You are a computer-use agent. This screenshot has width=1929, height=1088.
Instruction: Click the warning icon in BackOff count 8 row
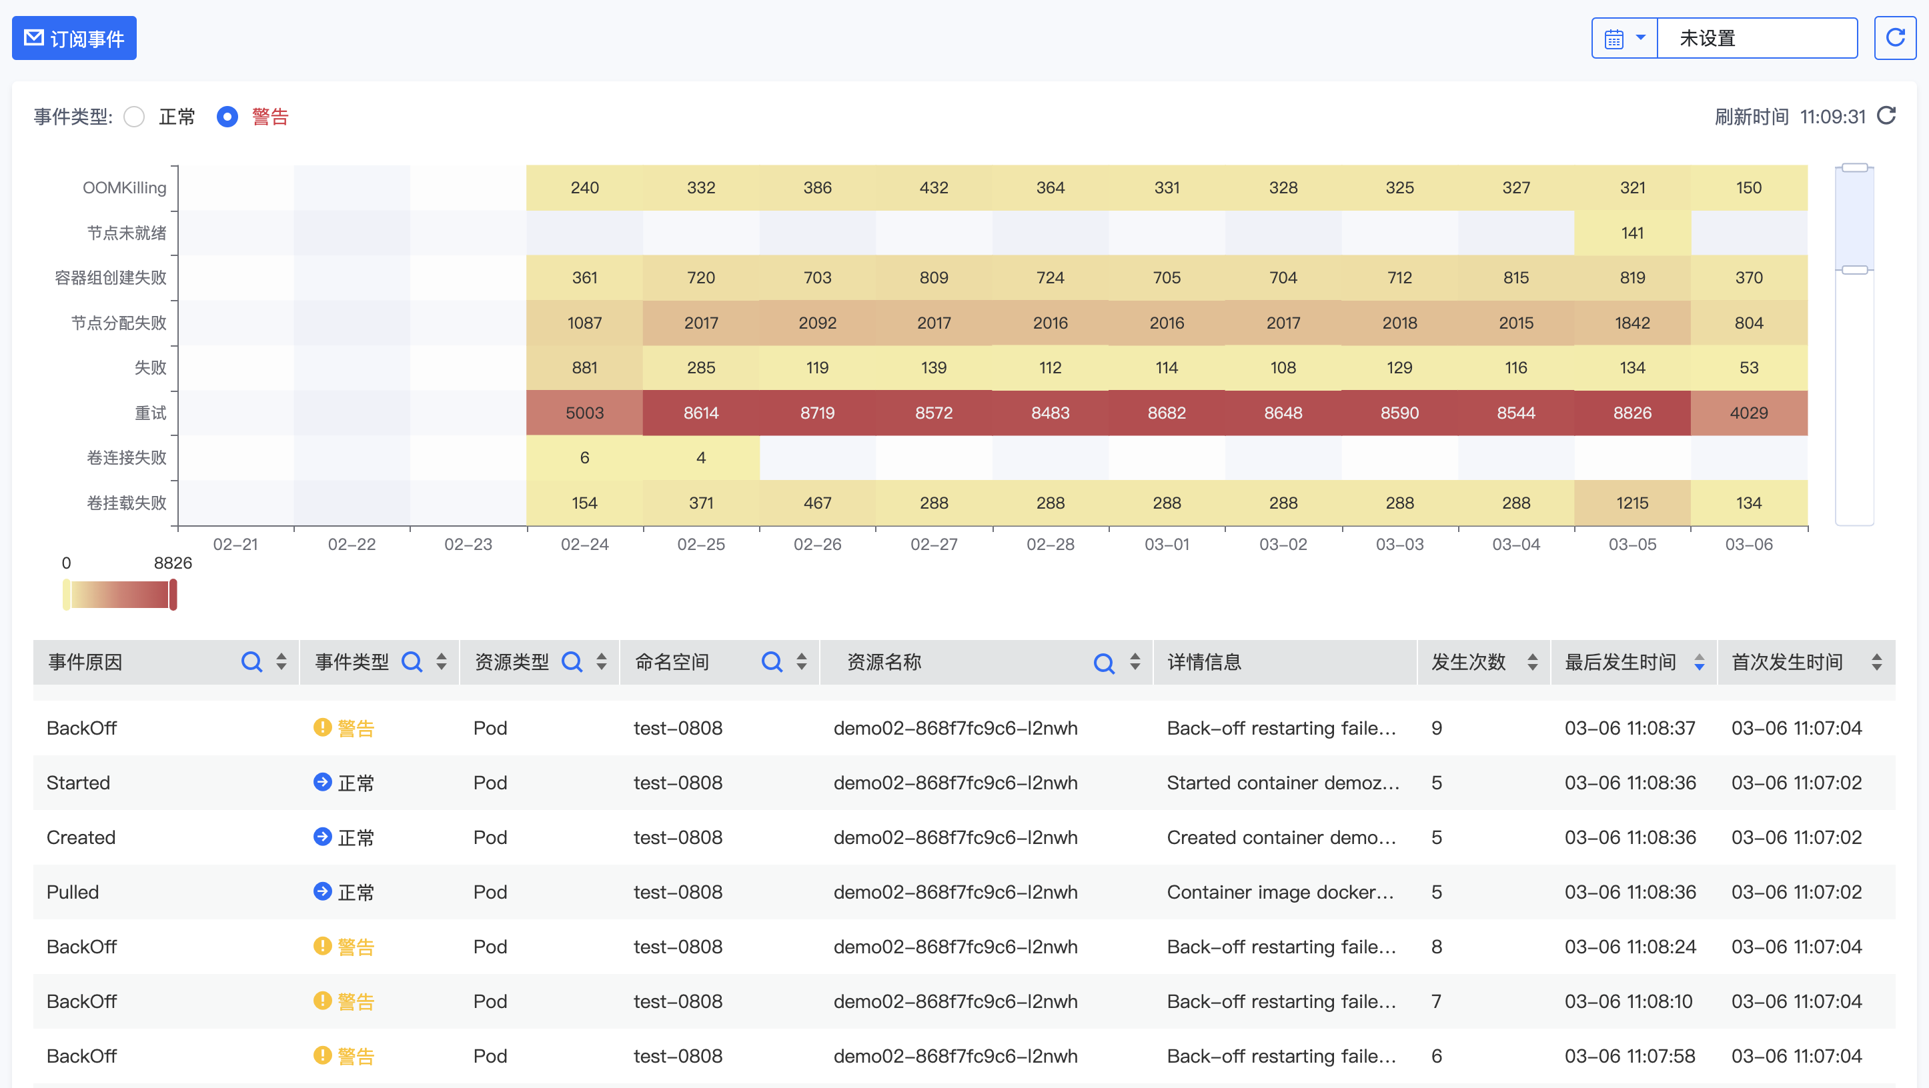coord(322,946)
